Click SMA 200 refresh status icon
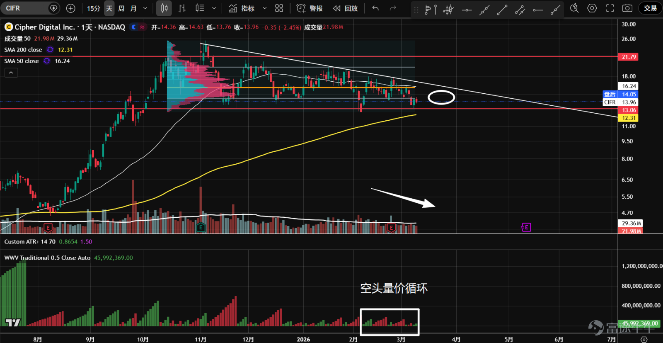 [x=50, y=50]
